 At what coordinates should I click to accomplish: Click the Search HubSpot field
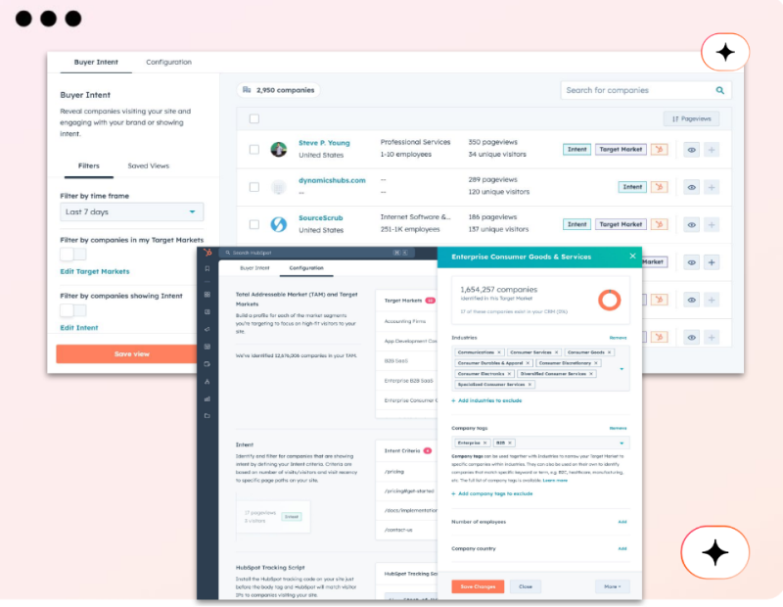click(317, 253)
